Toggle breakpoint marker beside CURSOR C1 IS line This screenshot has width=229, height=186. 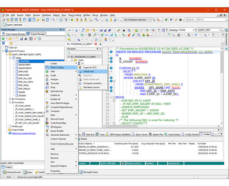click(111, 68)
